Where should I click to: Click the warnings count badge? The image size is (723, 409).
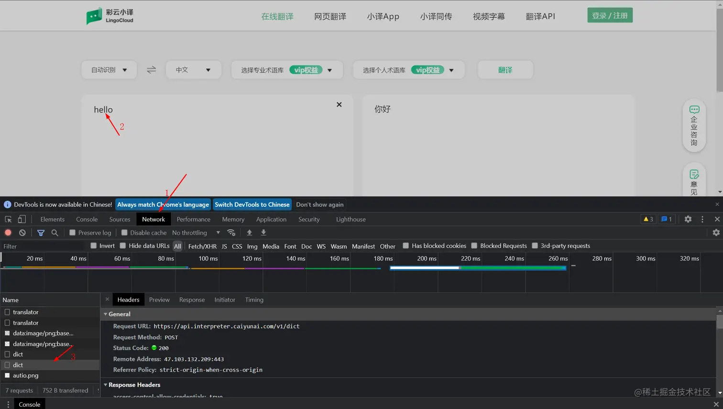(x=648, y=219)
